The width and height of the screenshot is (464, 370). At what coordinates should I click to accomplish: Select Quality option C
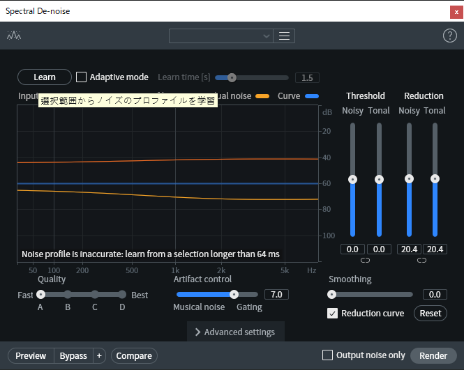point(95,294)
